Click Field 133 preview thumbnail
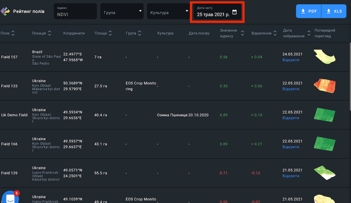 coord(325,86)
